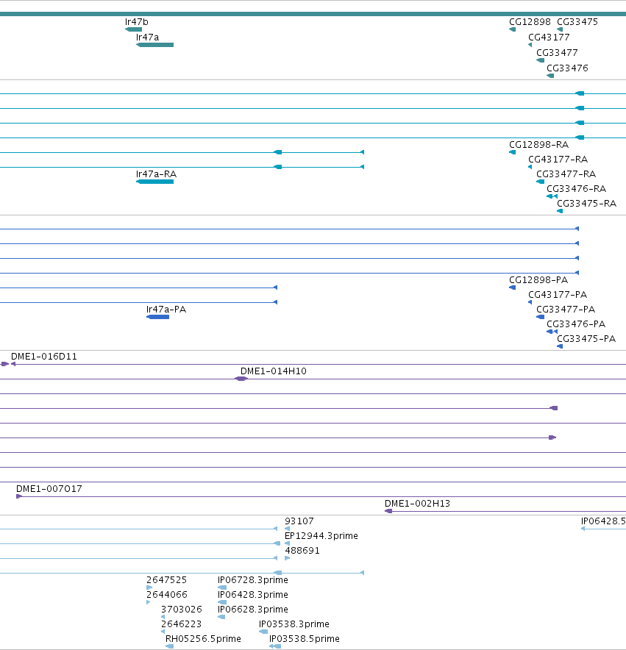The height and width of the screenshot is (650, 626).
Task: Select the IP03538.5prime EST label
Action: click(304, 639)
